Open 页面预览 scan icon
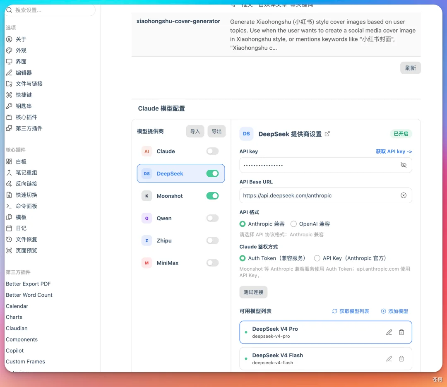 9,250
